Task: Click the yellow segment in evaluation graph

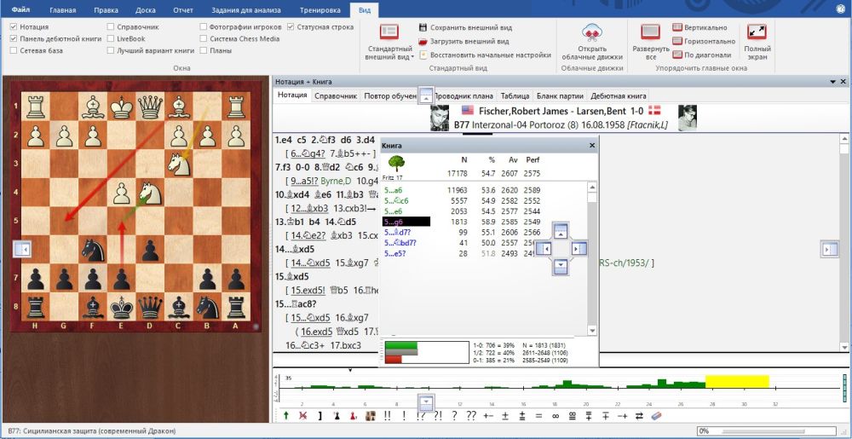Action: pyautogui.click(x=737, y=381)
